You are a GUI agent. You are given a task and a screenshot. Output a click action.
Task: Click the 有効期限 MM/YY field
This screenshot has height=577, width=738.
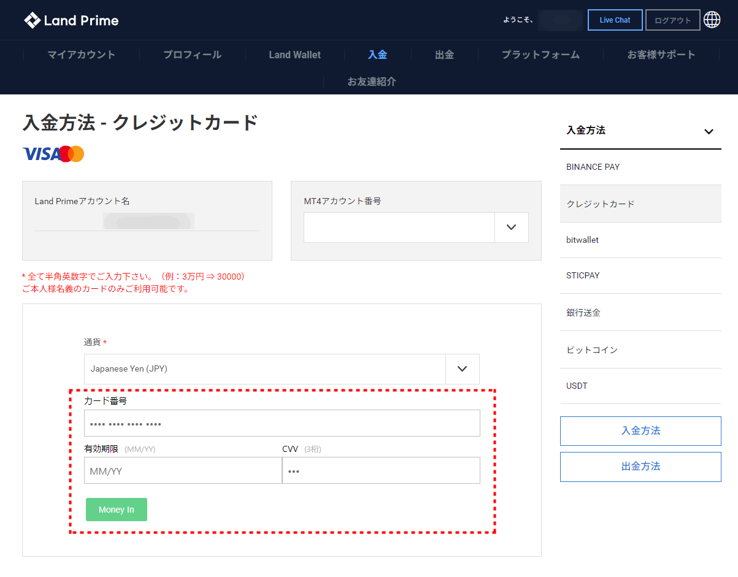(183, 470)
